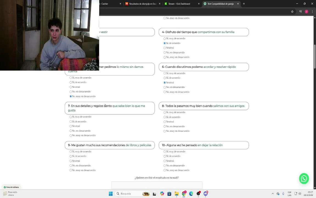316x198 pixels.
Task: Close the Test Compatibilidad de pareja tab
Action: point(238,4)
